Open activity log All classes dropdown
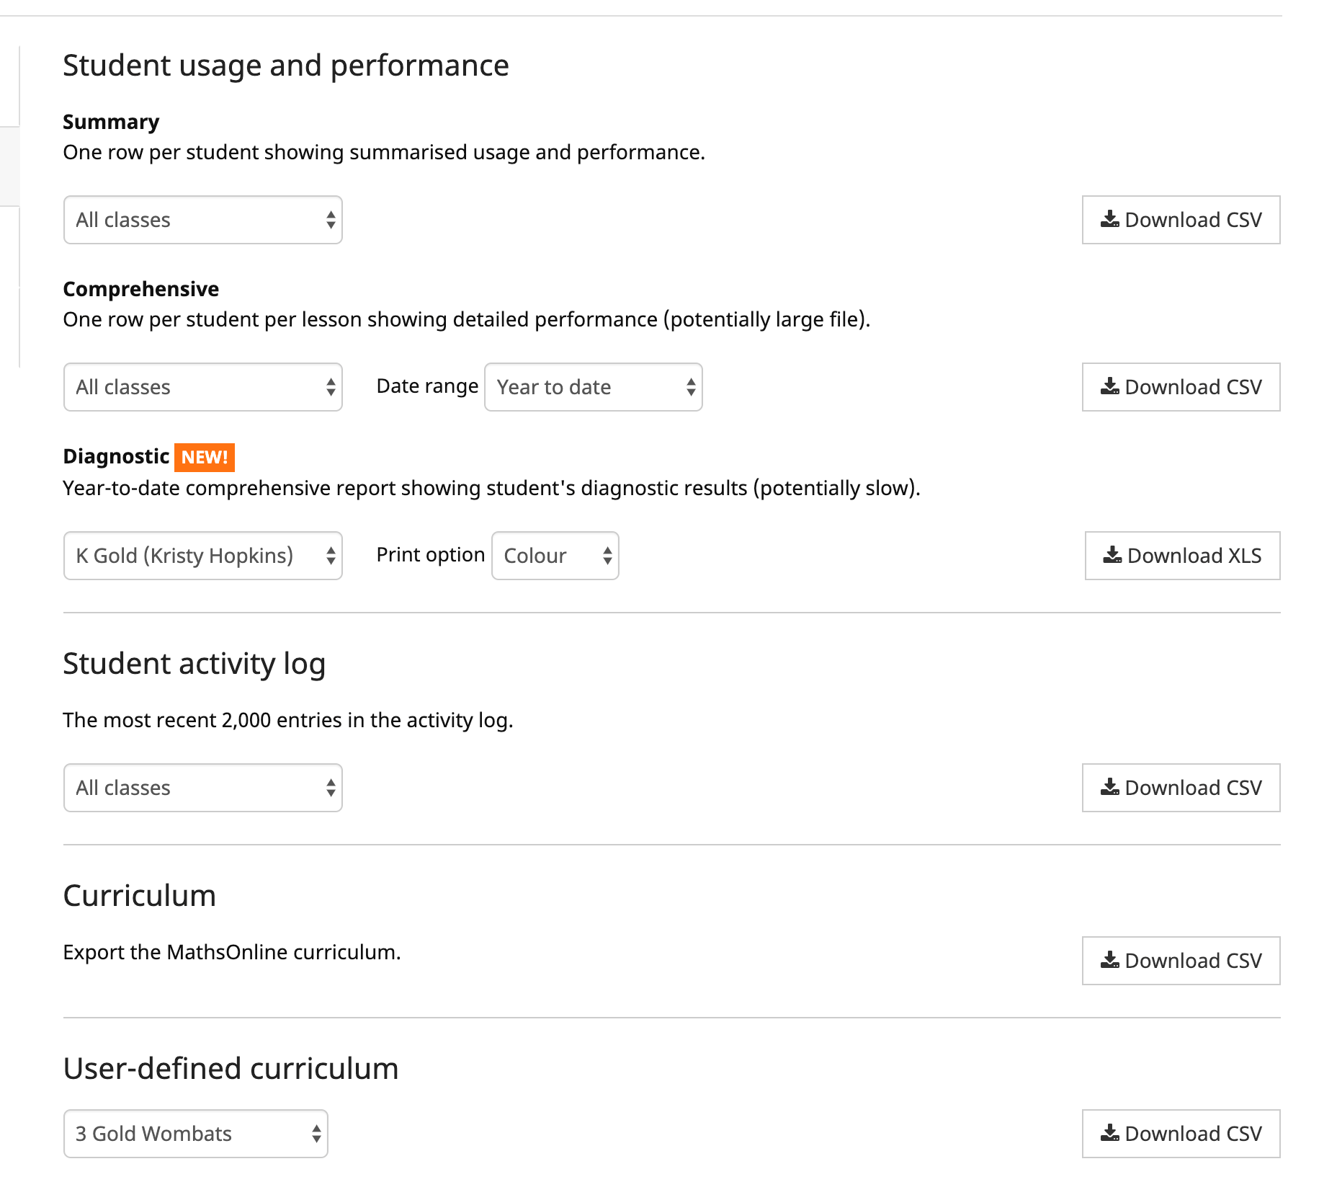 [202, 788]
